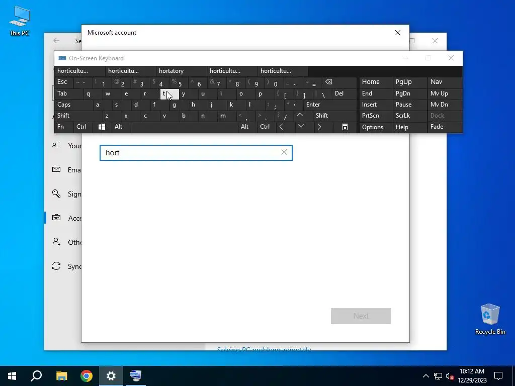
Task: Go back with the Settings back arrow
Action: point(56,40)
